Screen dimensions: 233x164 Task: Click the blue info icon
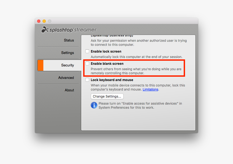point(94,105)
